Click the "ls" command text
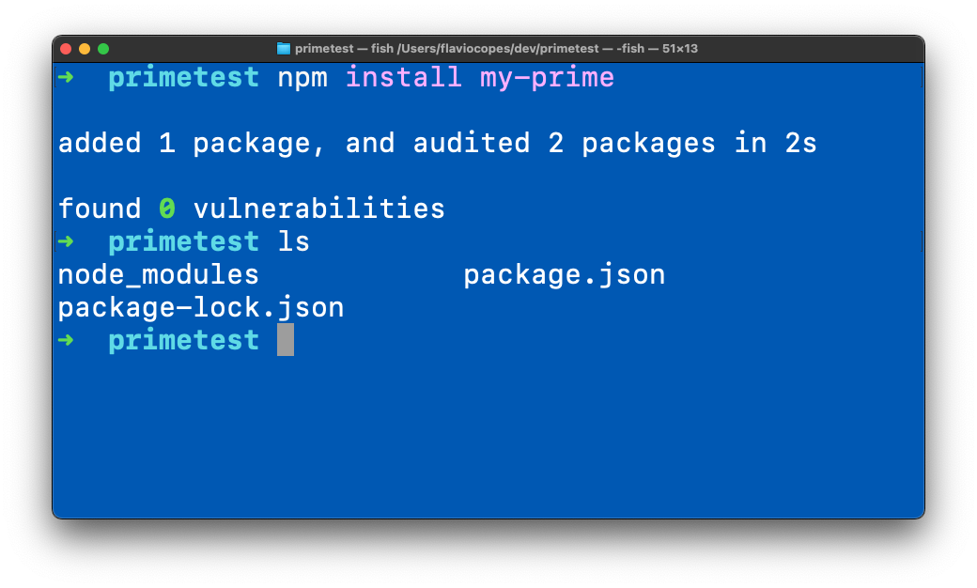Image resolution: width=977 pixels, height=588 pixels. tap(293, 241)
